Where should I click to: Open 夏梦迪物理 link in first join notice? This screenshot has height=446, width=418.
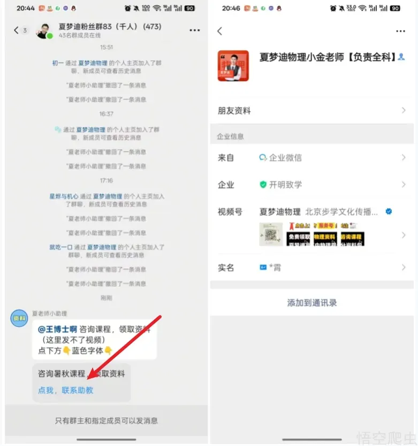[93, 63]
